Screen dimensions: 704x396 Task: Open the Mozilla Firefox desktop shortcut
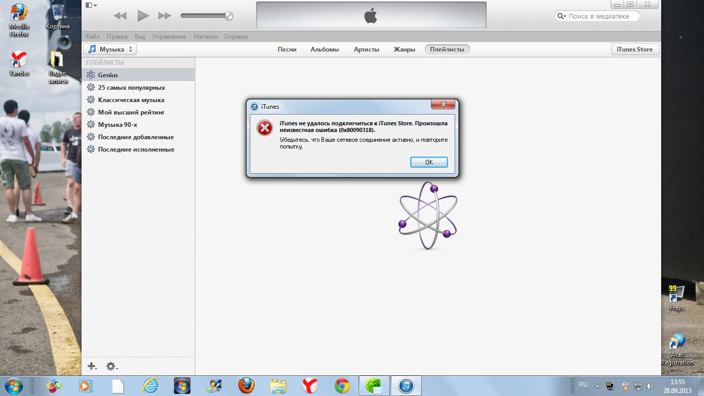[19, 21]
